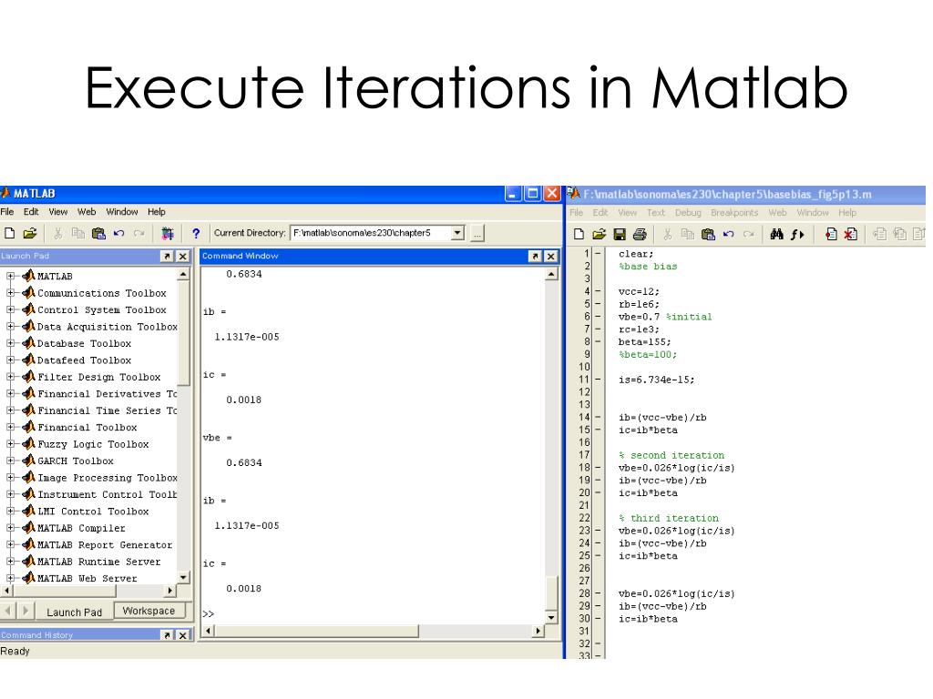
Task: Expand Communications Toolbox node
Action: click(x=10, y=292)
